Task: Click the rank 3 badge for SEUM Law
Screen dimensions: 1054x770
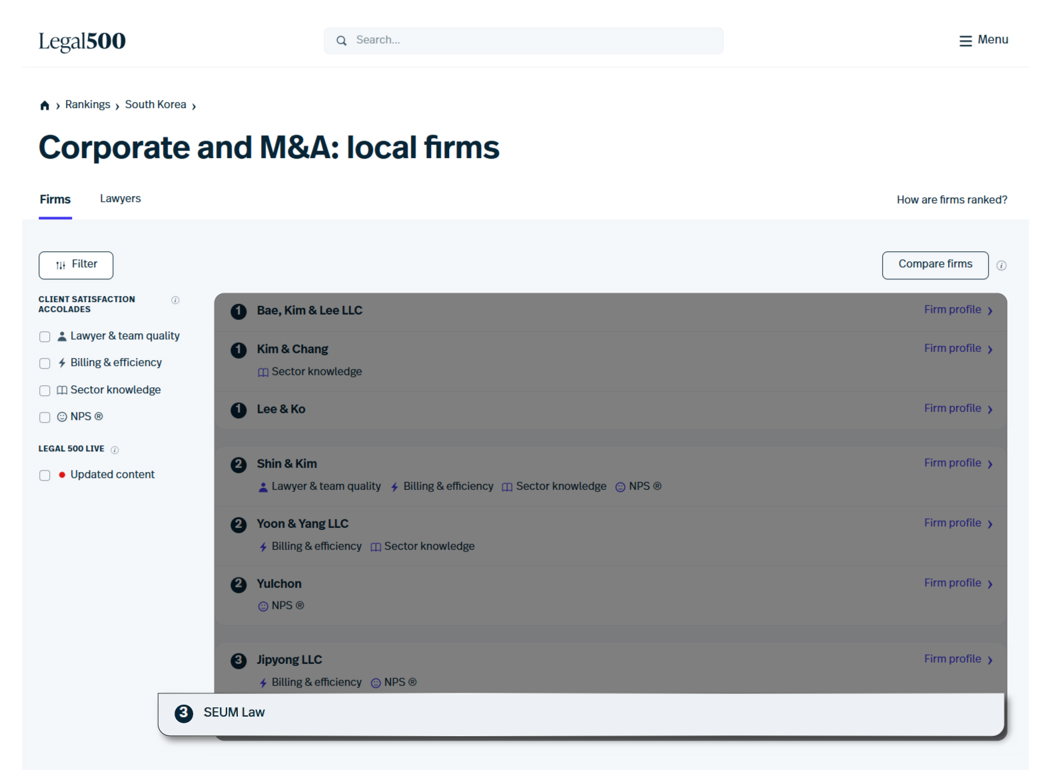Action: (x=184, y=713)
